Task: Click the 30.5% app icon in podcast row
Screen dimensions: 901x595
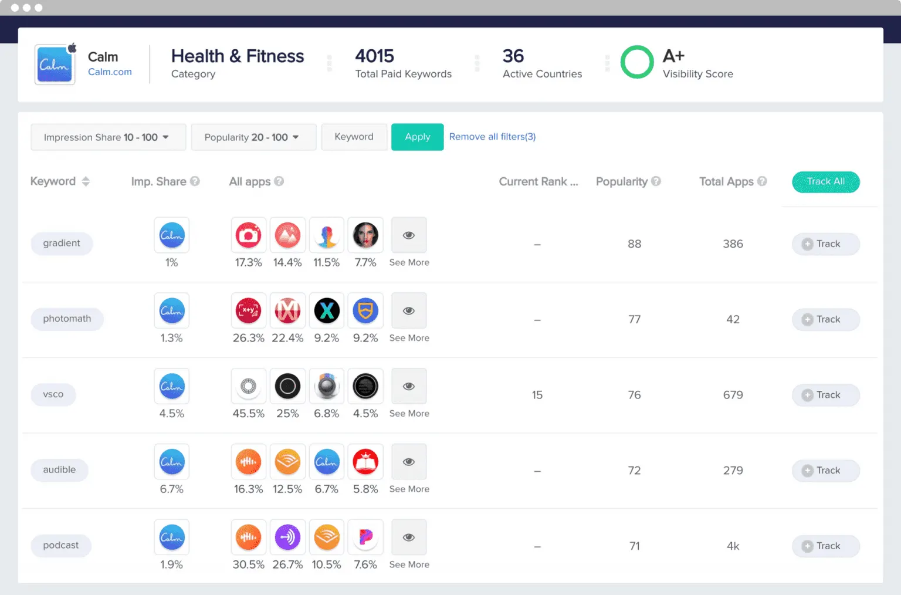Action: [x=249, y=537]
